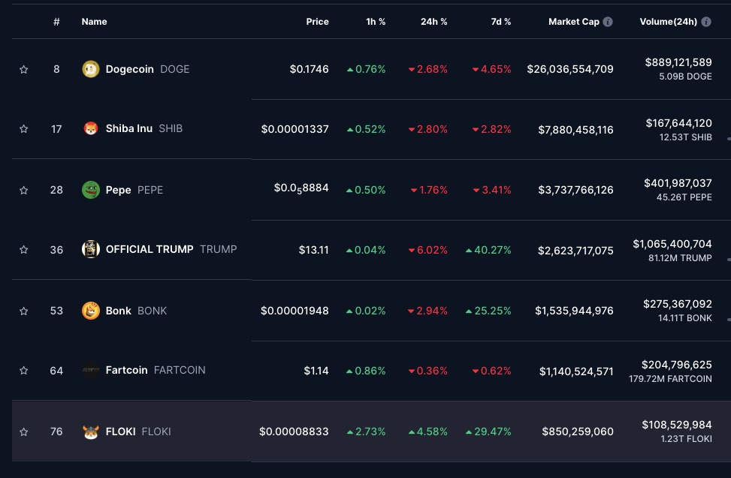
Task: Click the Shiba Inu coin logo
Action: pos(90,129)
